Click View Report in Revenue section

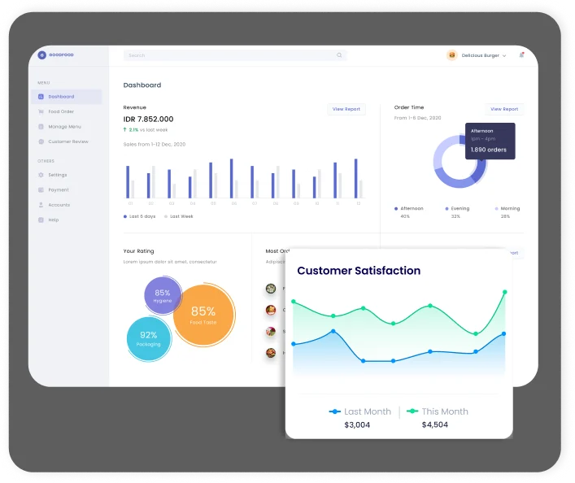tap(346, 109)
